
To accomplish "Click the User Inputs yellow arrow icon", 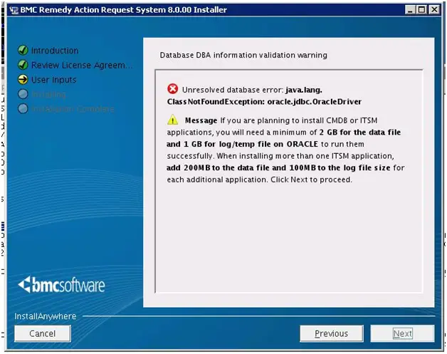I will click(x=23, y=79).
